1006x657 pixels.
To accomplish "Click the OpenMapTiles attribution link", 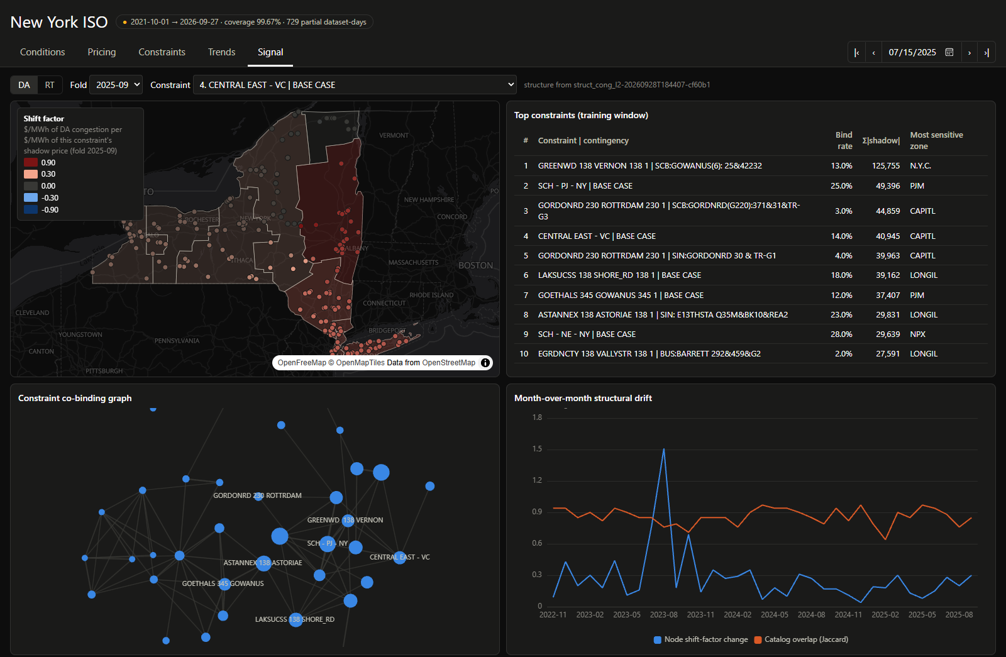I will tap(360, 363).
